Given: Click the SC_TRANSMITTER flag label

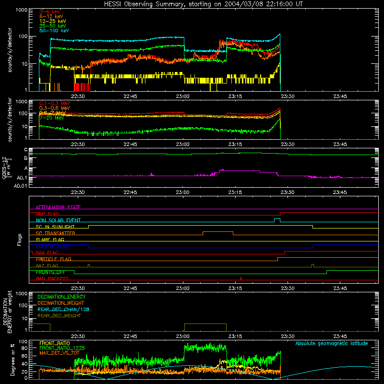Looking at the screenshot, I should pos(56,233).
